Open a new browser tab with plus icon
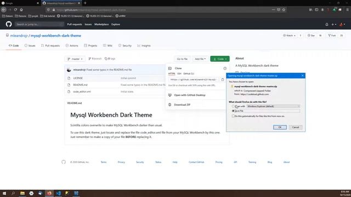This screenshot has height=197, width=351. 85,3
